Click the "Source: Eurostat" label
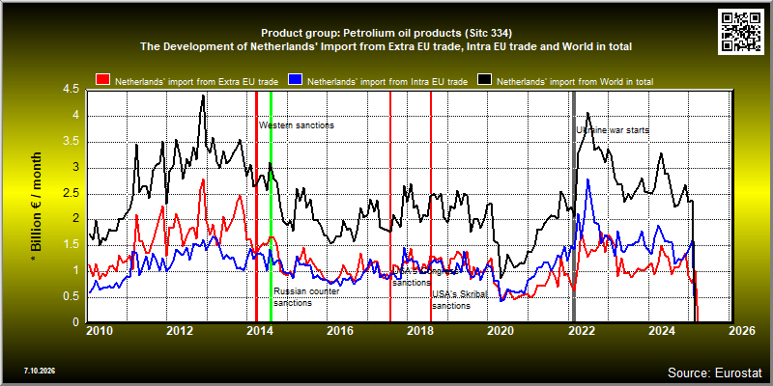 [x=715, y=372]
